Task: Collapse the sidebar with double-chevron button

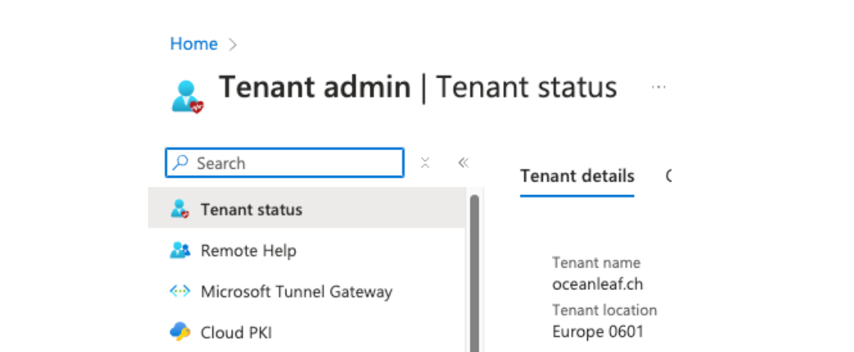Action: pos(463,163)
